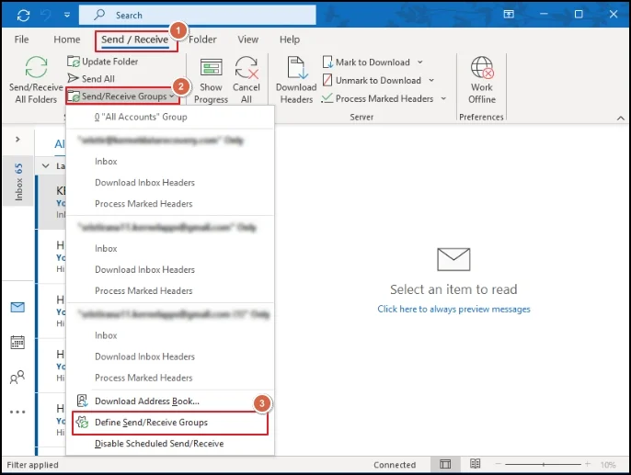Open the View tab
The height and width of the screenshot is (475, 631).
[248, 40]
